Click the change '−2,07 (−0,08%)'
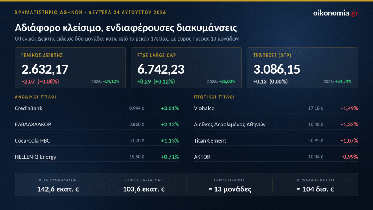This screenshot has height=210, width=373. 40,81
